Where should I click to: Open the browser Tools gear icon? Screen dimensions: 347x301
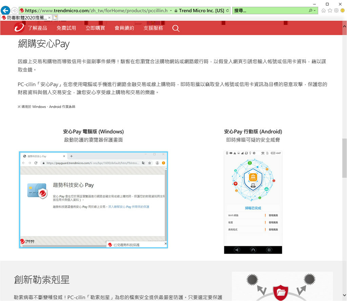point(336,10)
